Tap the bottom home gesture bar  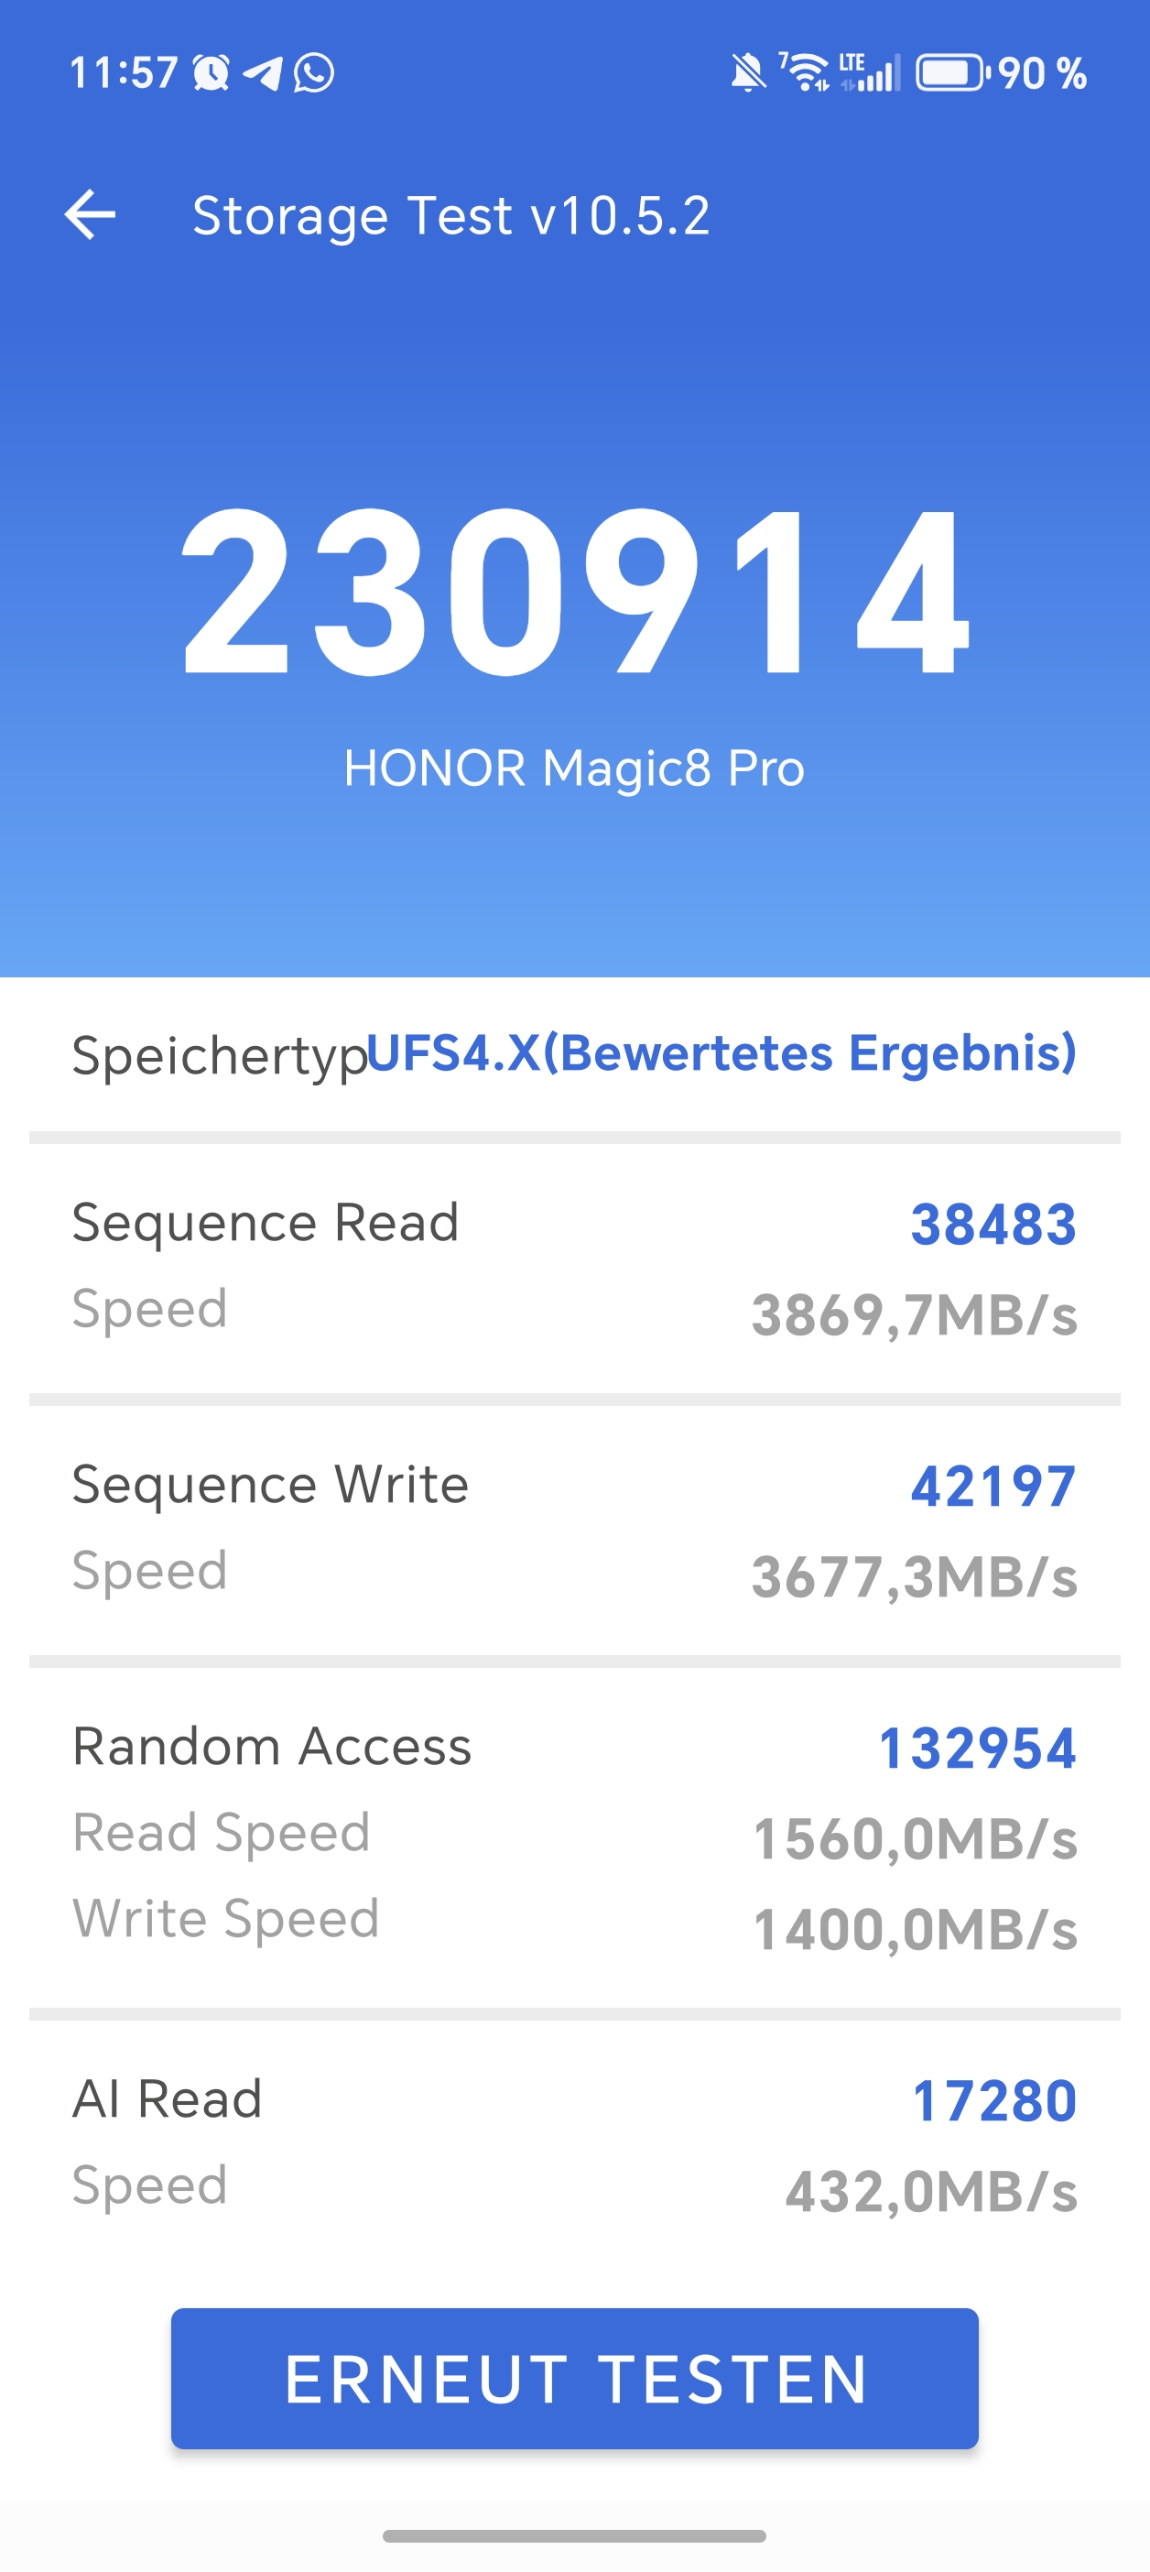click(574, 2535)
